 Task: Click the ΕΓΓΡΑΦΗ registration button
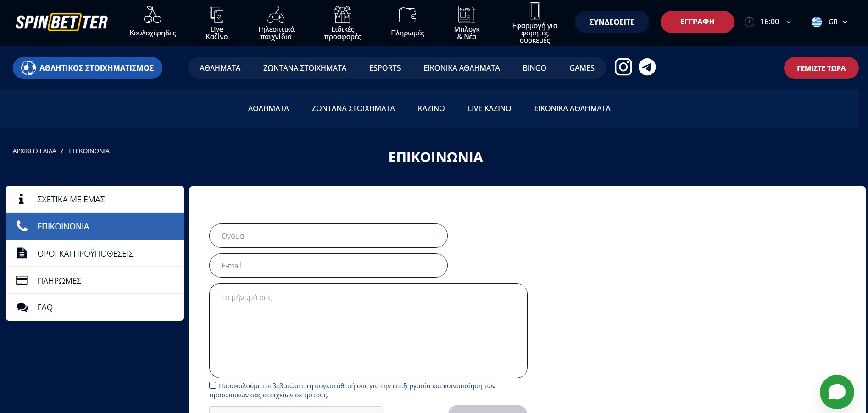click(x=696, y=22)
